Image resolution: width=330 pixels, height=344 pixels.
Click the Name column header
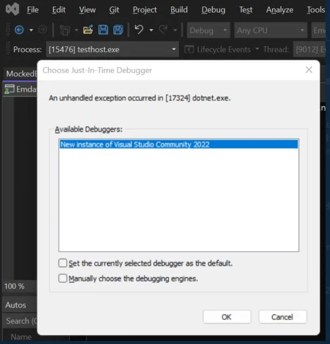(21, 337)
